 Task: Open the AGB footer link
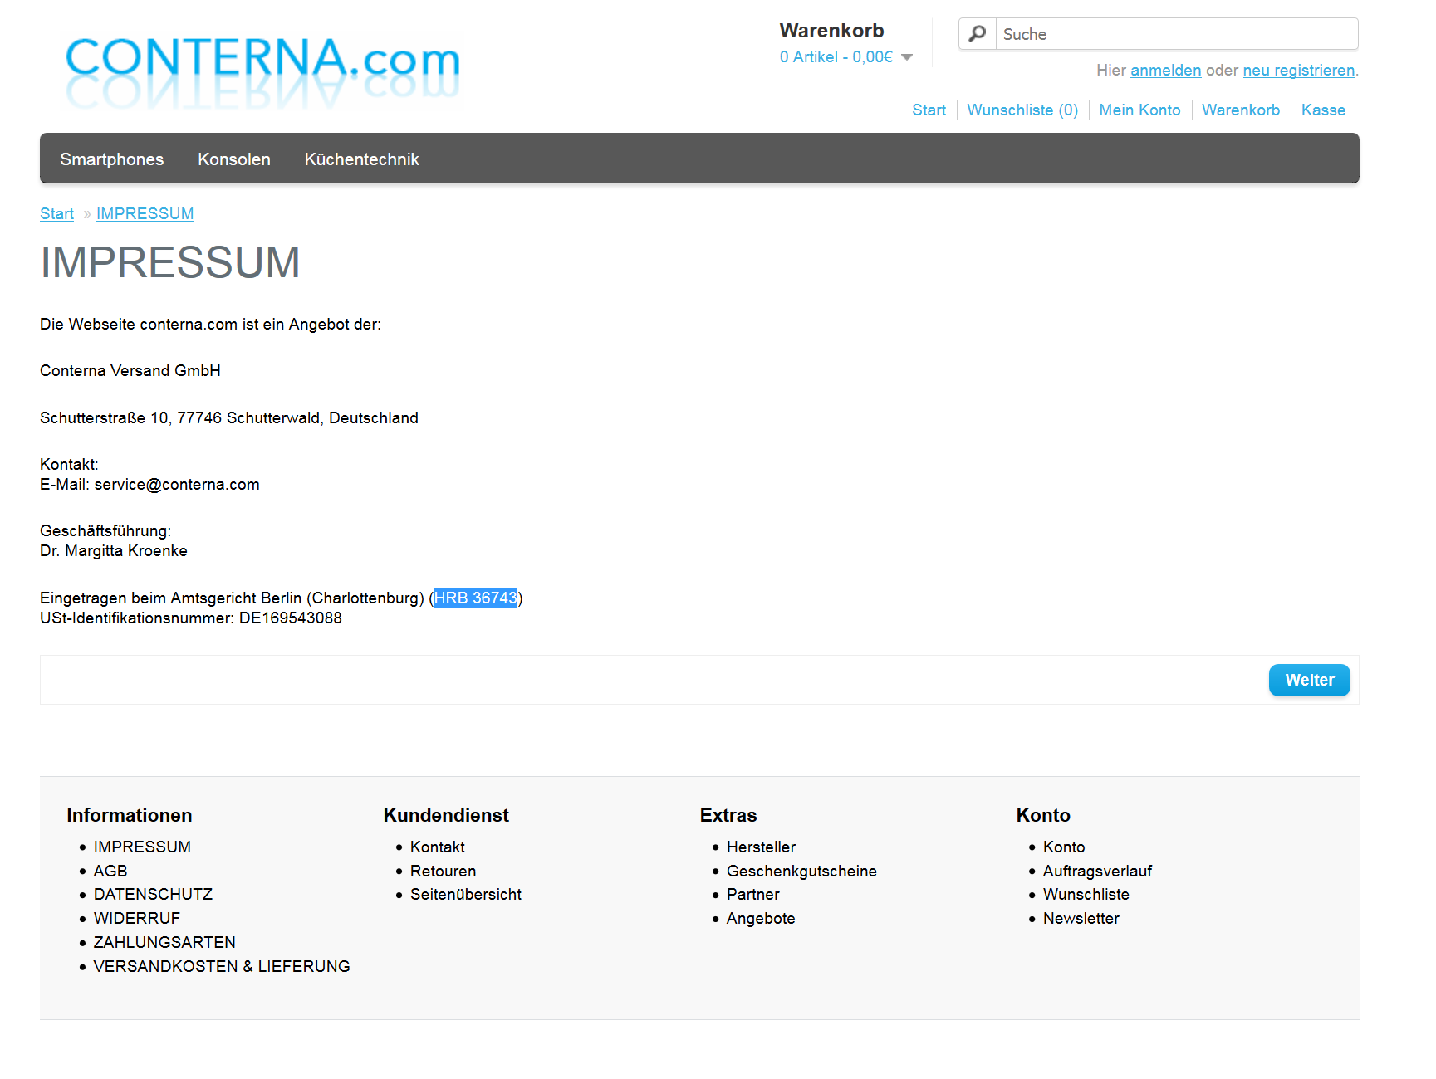(110, 871)
